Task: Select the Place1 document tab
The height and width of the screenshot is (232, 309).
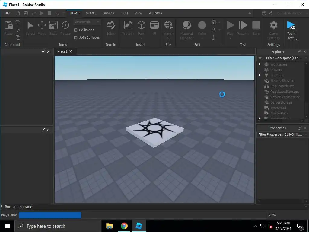Action: click(62, 51)
